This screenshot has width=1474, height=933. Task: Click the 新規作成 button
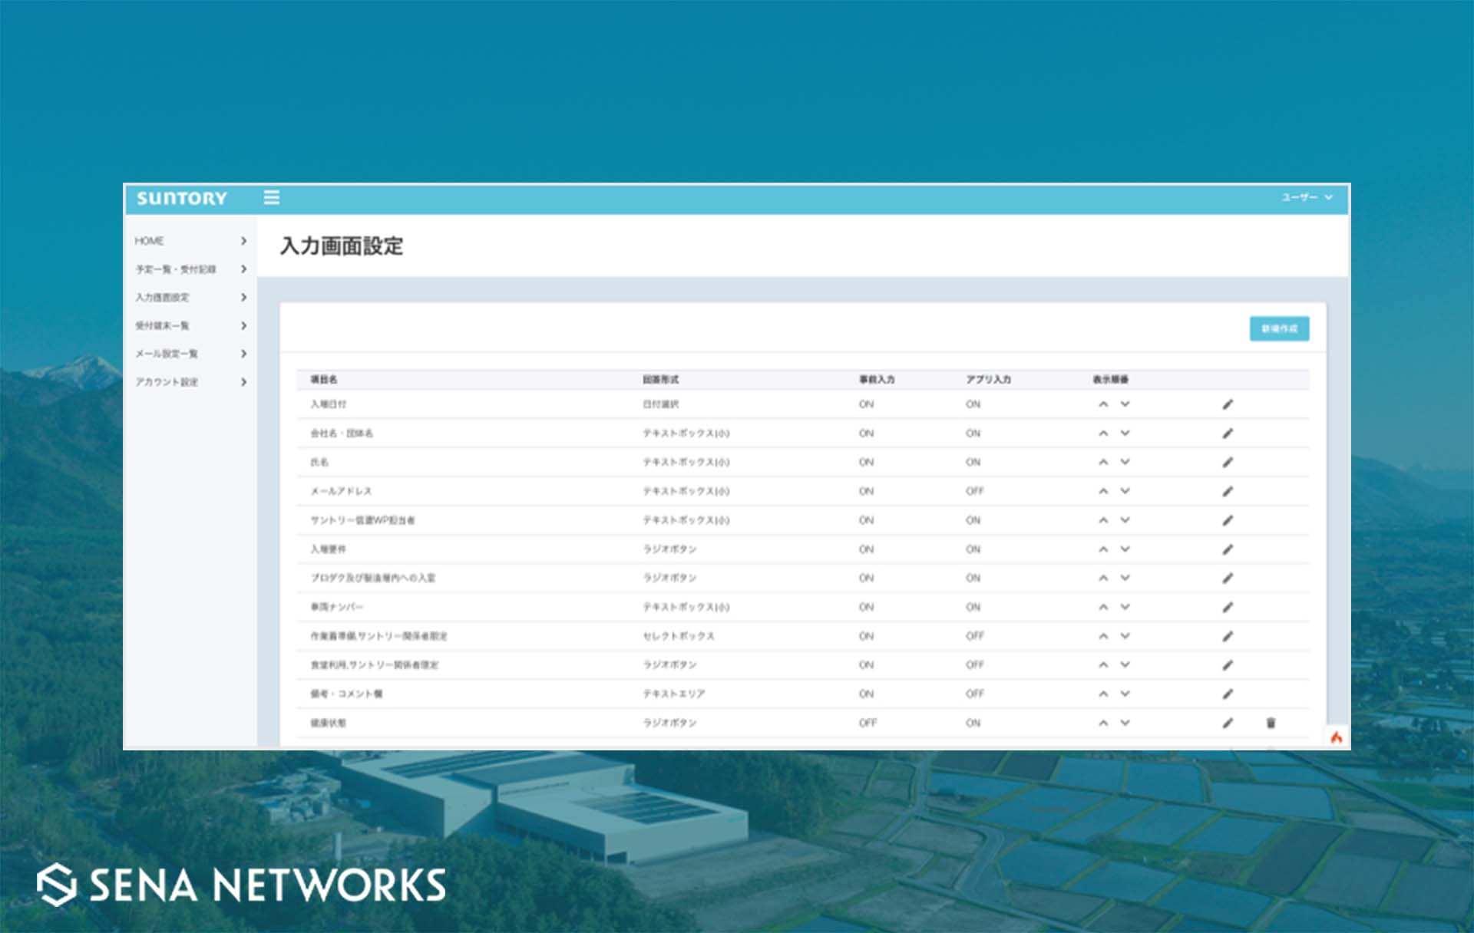(x=1279, y=328)
